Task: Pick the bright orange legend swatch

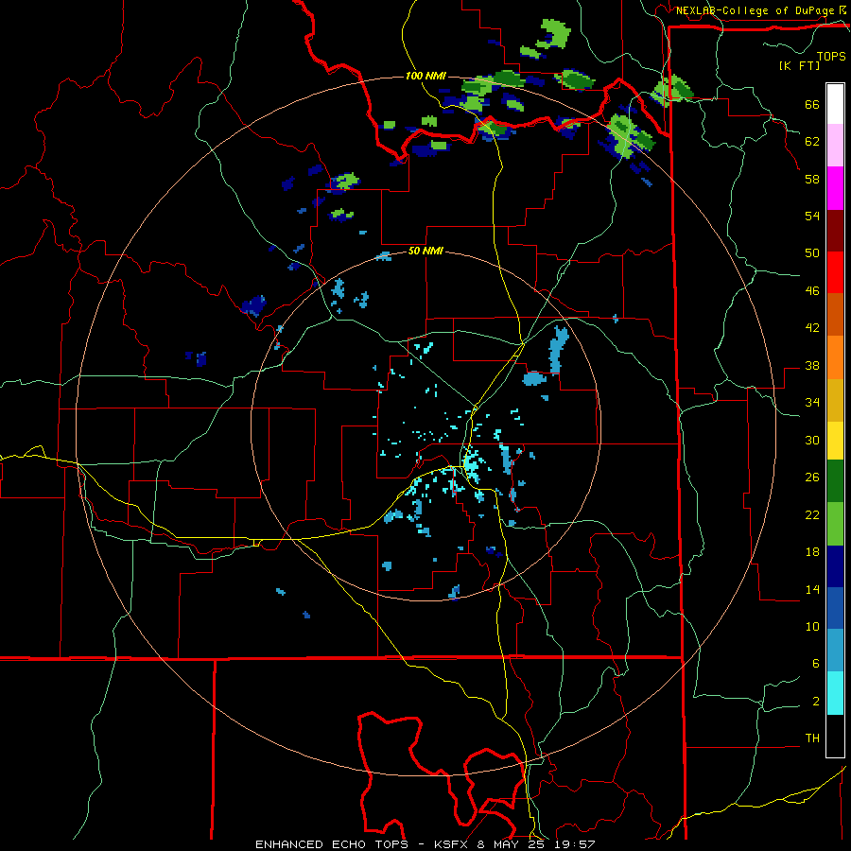Action: click(835, 357)
